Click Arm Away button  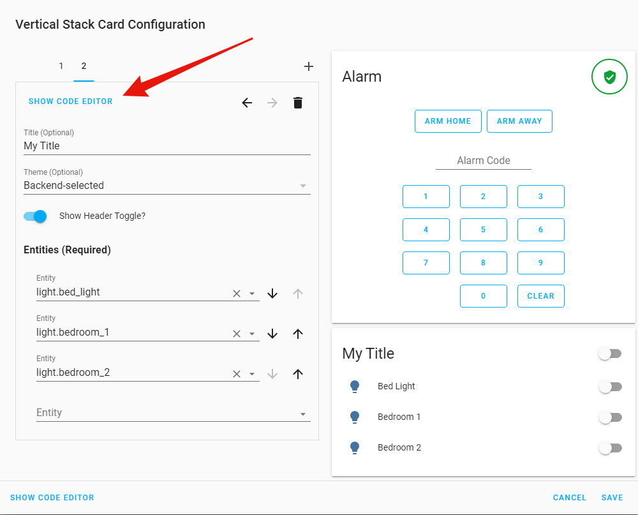(519, 121)
